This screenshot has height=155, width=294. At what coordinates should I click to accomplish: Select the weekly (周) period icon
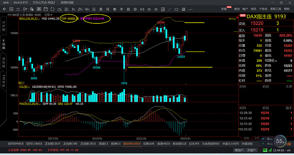[101, 9]
